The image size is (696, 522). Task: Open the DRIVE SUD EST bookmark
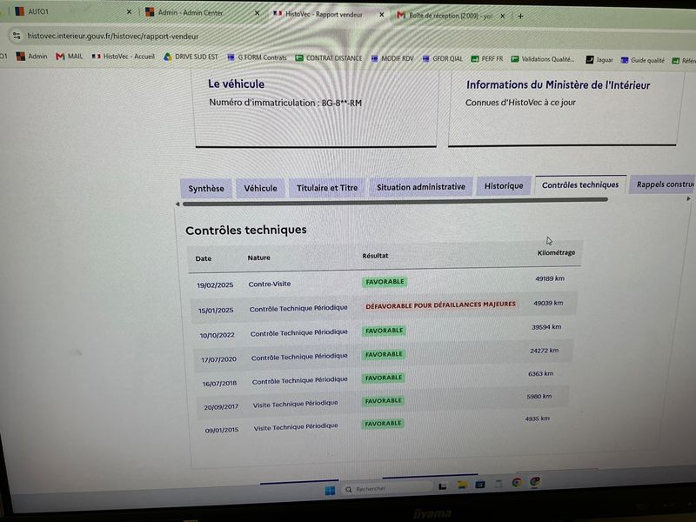pos(191,57)
